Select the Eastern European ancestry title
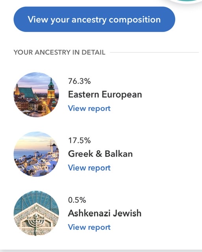The image size is (202, 252). 105,94
